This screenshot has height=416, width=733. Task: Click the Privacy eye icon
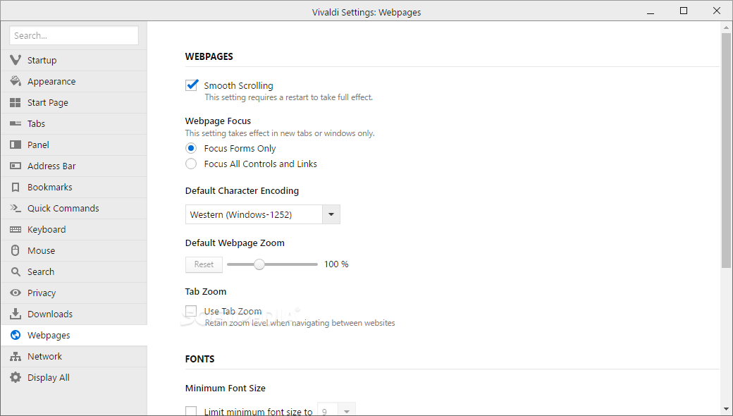(15, 293)
